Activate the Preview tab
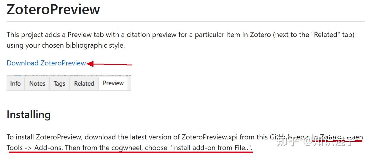 113,83
